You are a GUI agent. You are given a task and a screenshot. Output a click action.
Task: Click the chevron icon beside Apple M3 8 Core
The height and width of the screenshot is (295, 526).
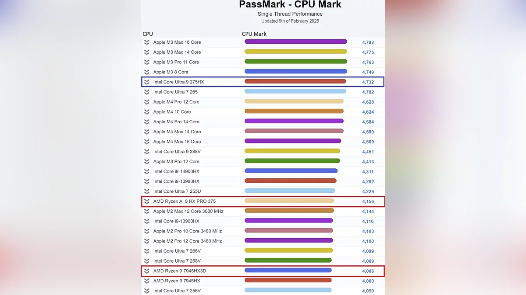coord(147,72)
